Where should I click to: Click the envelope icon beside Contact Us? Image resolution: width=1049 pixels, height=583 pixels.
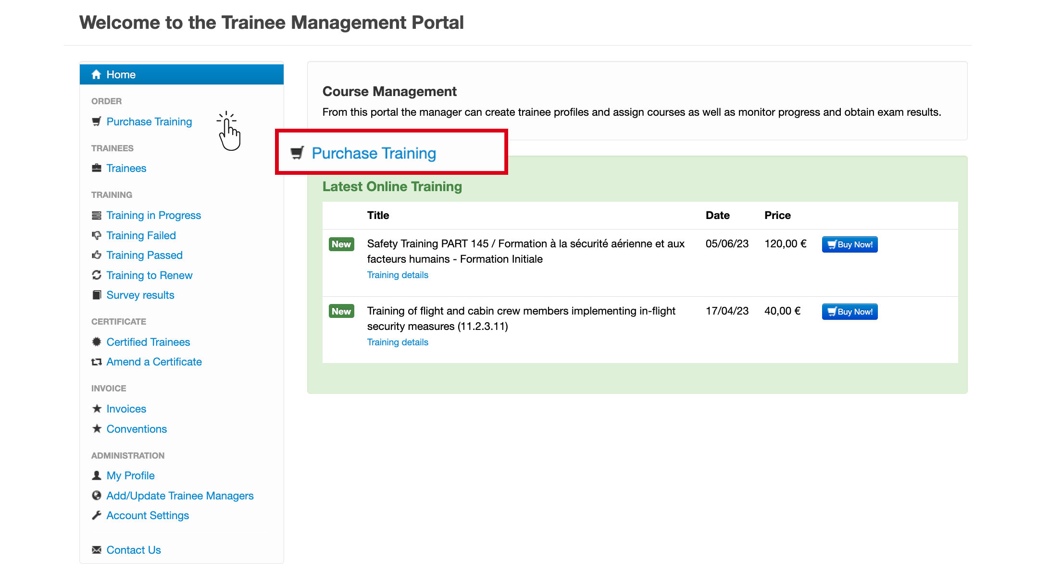(97, 550)
